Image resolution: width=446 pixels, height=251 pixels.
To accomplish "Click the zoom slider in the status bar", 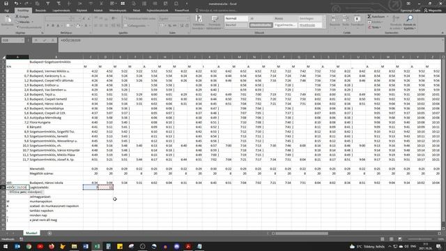I will coord(420,239).
